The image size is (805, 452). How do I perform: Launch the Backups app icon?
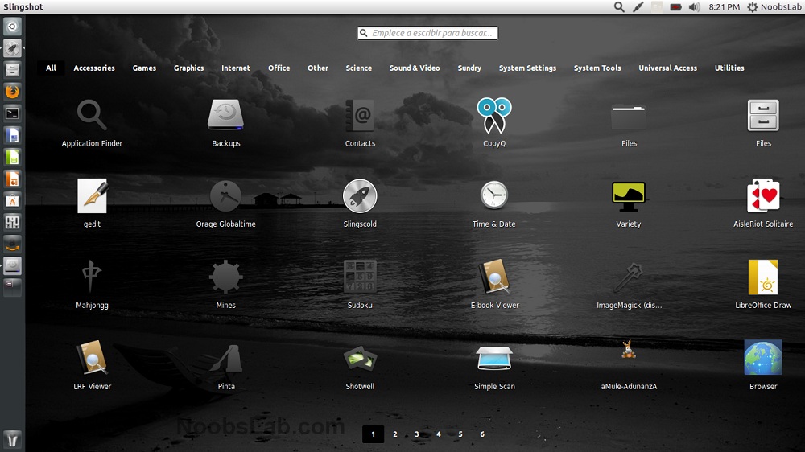226,114
